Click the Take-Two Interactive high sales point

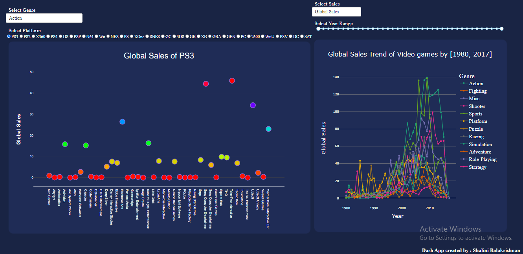point(232,80)
